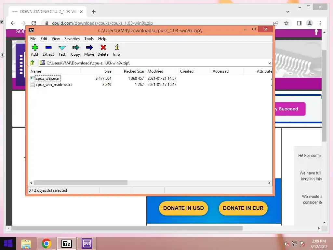Click the volume muted tray icon
Viewport: 333px width, 250px height.
(x=286, y=244)
